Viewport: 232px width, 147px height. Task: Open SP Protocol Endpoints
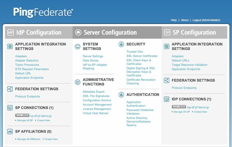184,88
